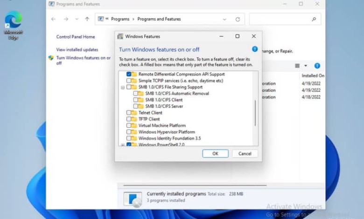Click OK in Windows Features dialog
This screenshot has width=364, height=219.
point(215,154)
